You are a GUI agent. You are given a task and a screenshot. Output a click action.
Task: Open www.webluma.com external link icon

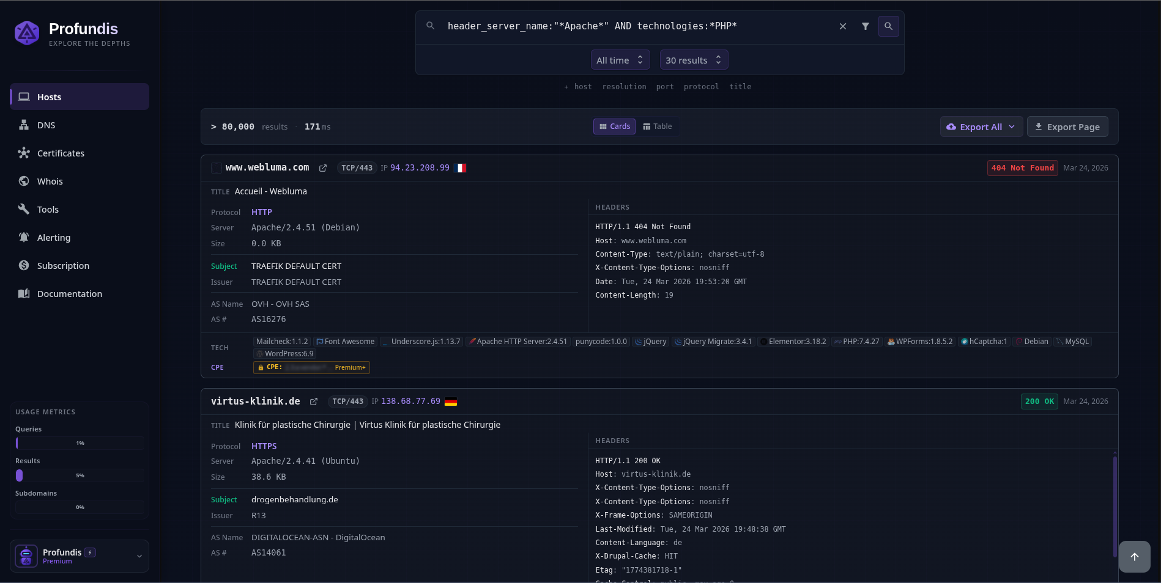tap(323, 168)
